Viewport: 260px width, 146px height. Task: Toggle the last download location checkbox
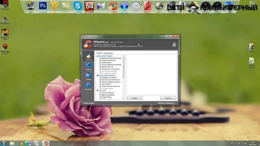click(100, 69)
